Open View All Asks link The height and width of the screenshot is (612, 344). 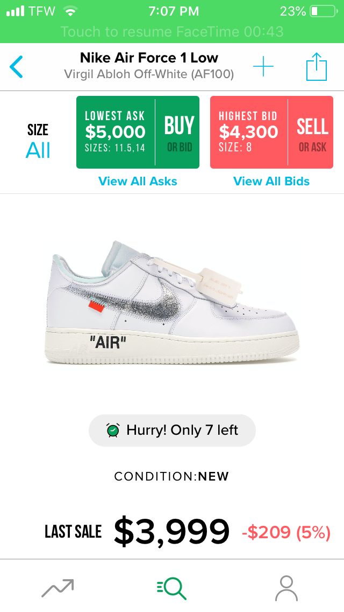tap(138, 181)
